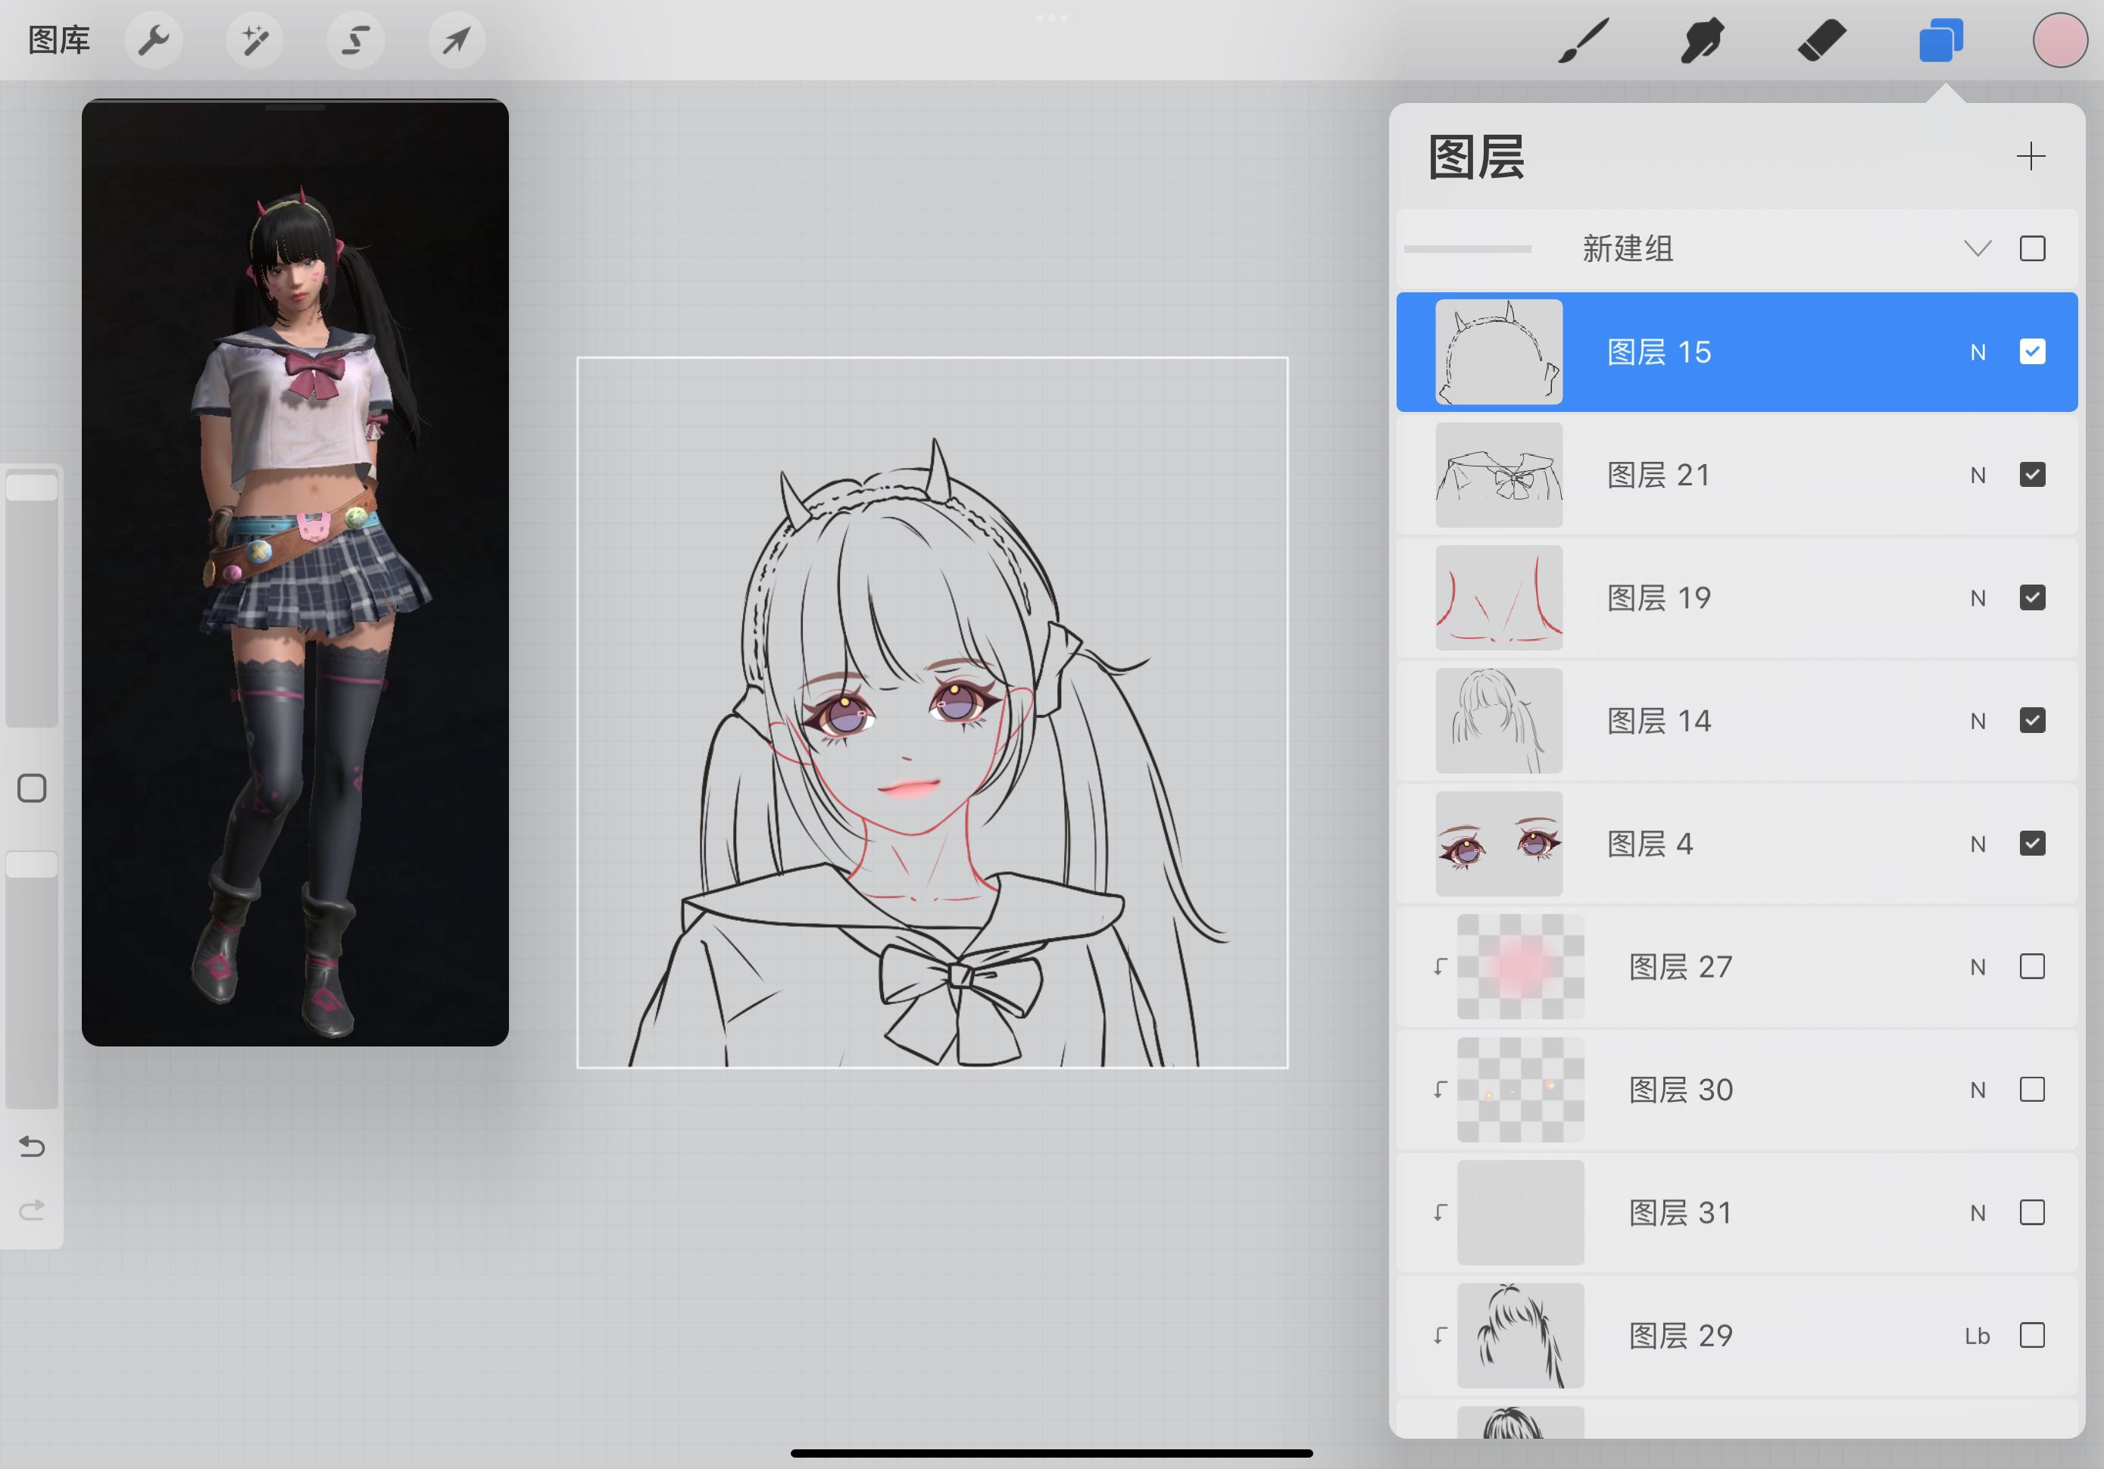Select 图层 14 hair lineart thumbnail
Screen dimensions: 2104x1469
pyautogui.click(x=1498, y=720)
